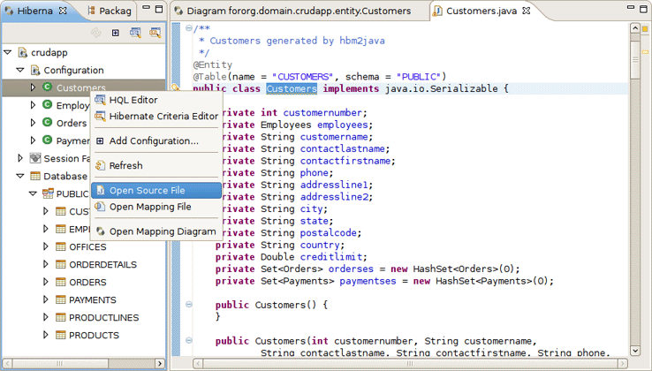The image size is (652, 371).
Task: Choose Open Source File from context menu
Action: point(147,191)
